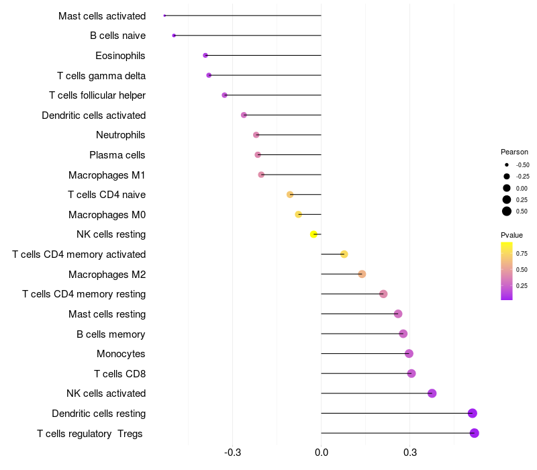Click the Macrophages M0 axis label
Screen dimensions: 537x470
(x=107, y=215)
